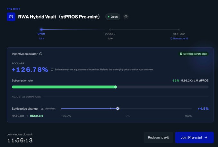Click the HK$0.84 settle price
Screen dimensions: 218x147
click(x=36, y=116)
